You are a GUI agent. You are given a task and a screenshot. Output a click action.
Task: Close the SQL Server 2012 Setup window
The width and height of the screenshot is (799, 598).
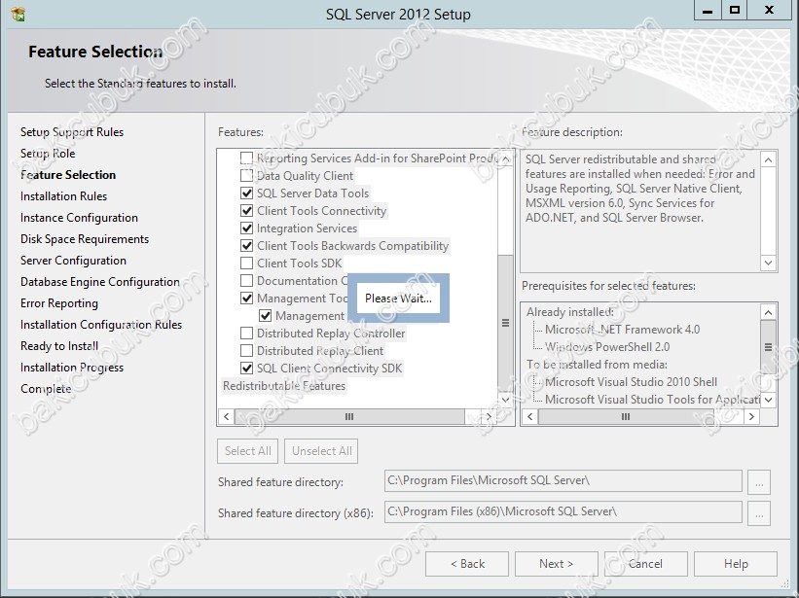click(770, 10)
